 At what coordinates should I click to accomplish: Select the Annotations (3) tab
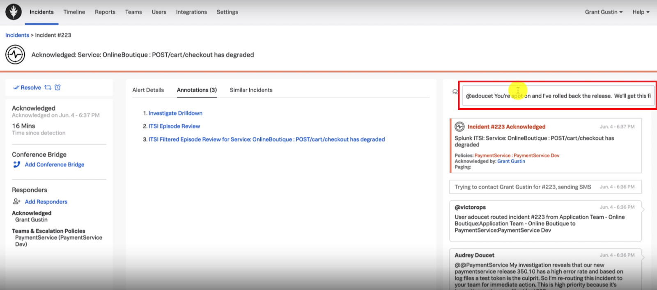(x=197, y=90)
